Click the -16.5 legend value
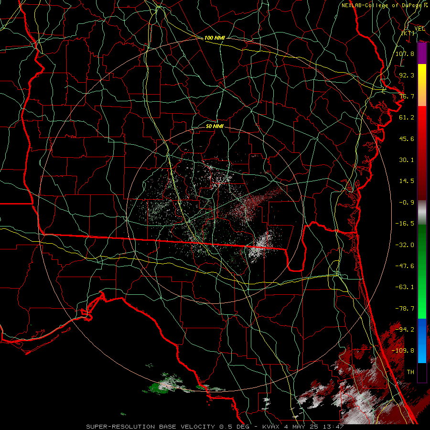This screenshot has width=430, height=430. pos(405,224)
